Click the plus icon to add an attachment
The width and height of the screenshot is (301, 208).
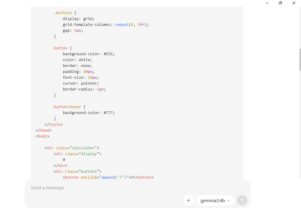188,200
